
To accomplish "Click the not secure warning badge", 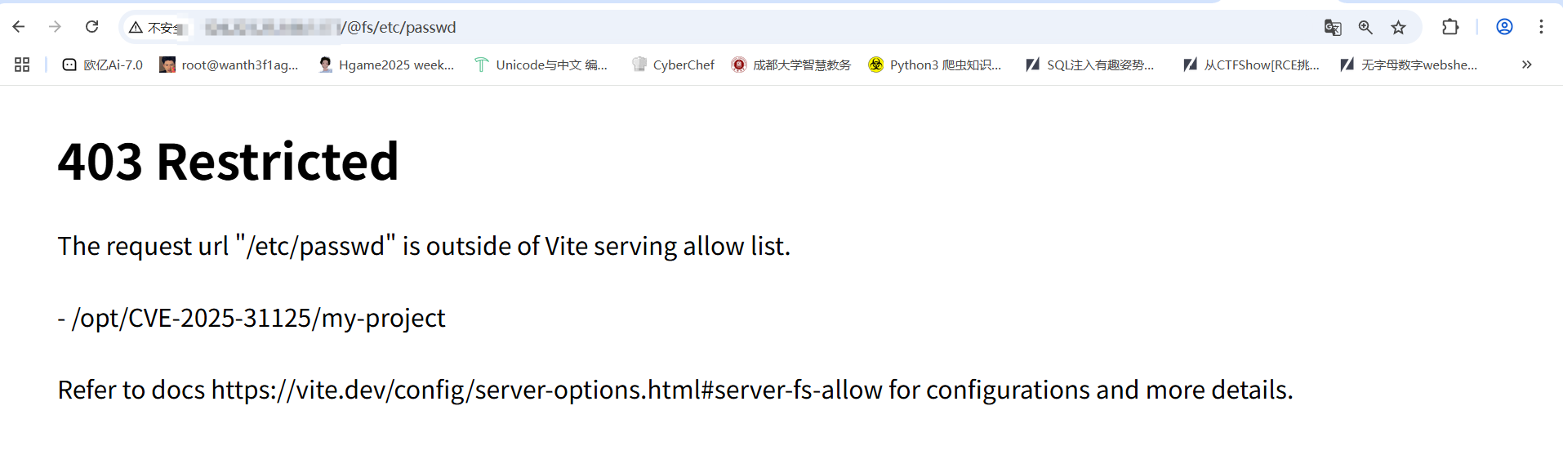I will pos(154,28).
